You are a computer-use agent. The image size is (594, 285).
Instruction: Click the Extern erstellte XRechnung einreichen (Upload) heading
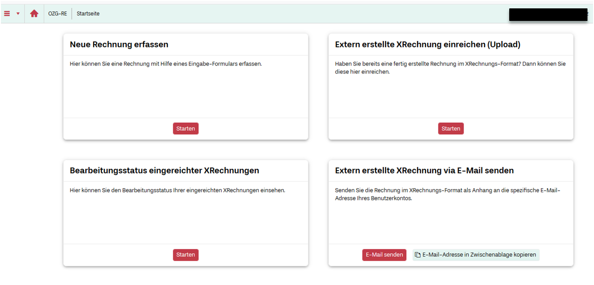pyautogui.click(x=427, y=45)
